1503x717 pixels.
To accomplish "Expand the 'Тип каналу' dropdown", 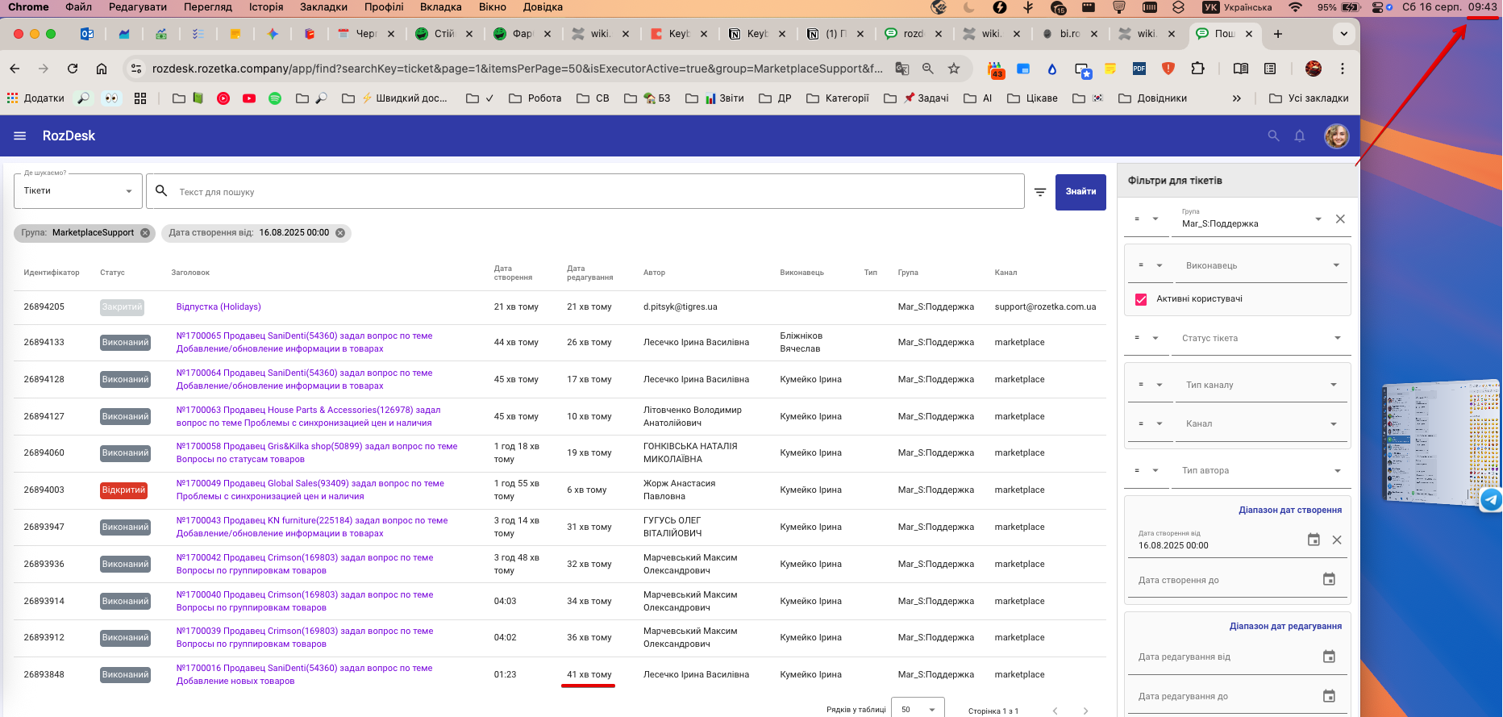I will [1261, 385].
